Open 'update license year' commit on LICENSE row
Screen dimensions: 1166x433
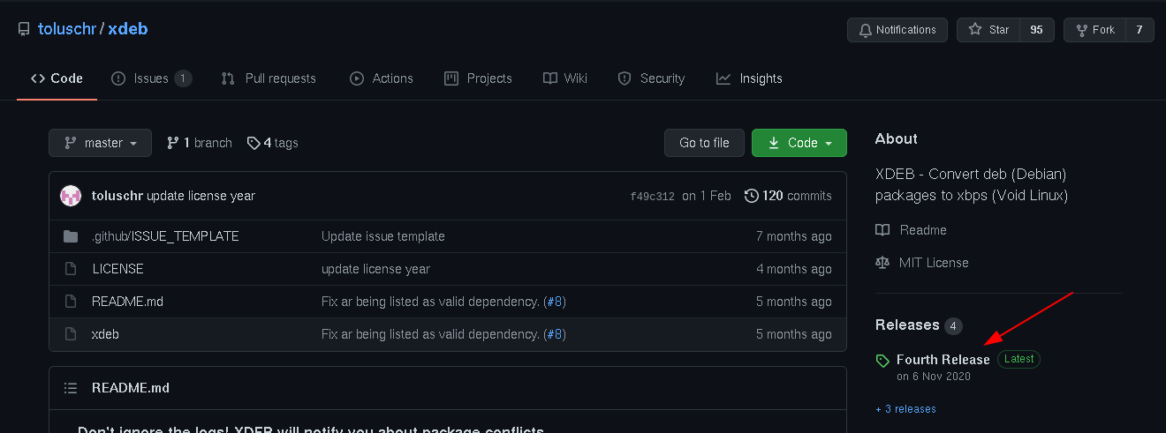[x=375, y=269]
